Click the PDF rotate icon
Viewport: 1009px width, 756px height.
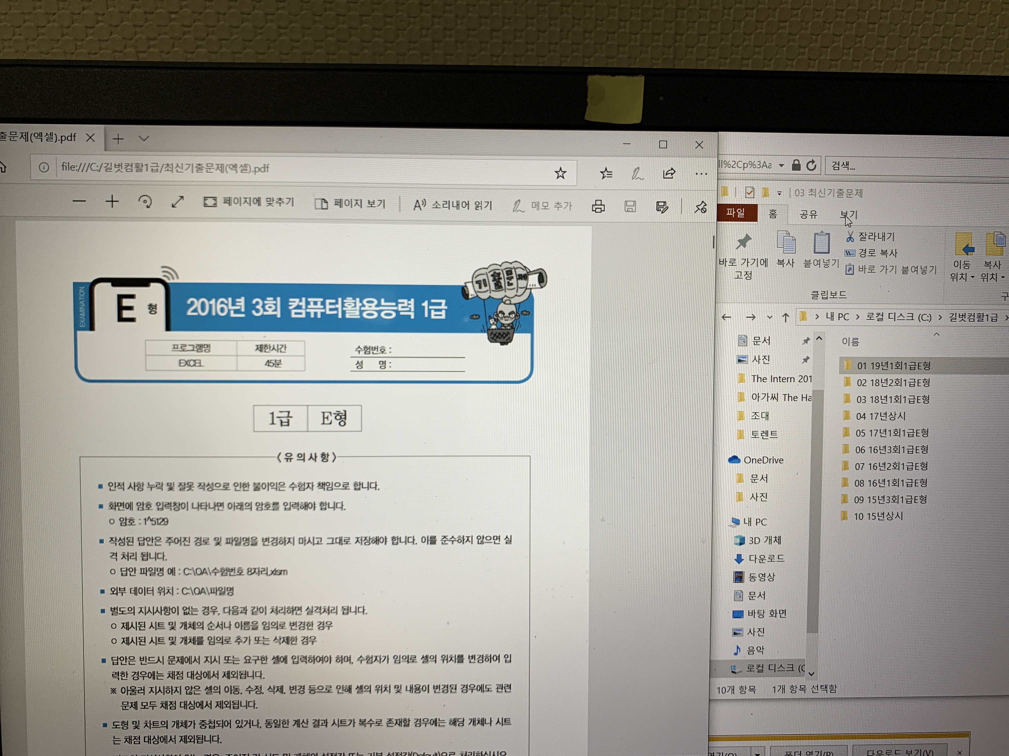tap(145, 202)
